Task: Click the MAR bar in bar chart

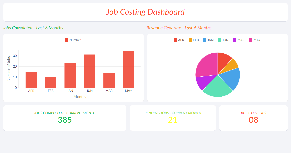Action: (109, 80)
